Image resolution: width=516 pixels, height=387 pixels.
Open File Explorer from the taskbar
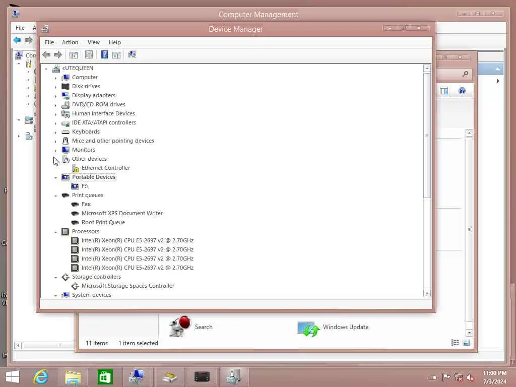coord(73,377)
